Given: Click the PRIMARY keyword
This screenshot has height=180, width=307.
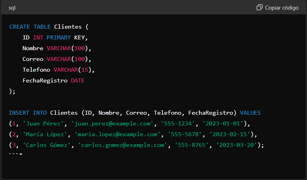Looking at the screenshot, I should point(59,37).
